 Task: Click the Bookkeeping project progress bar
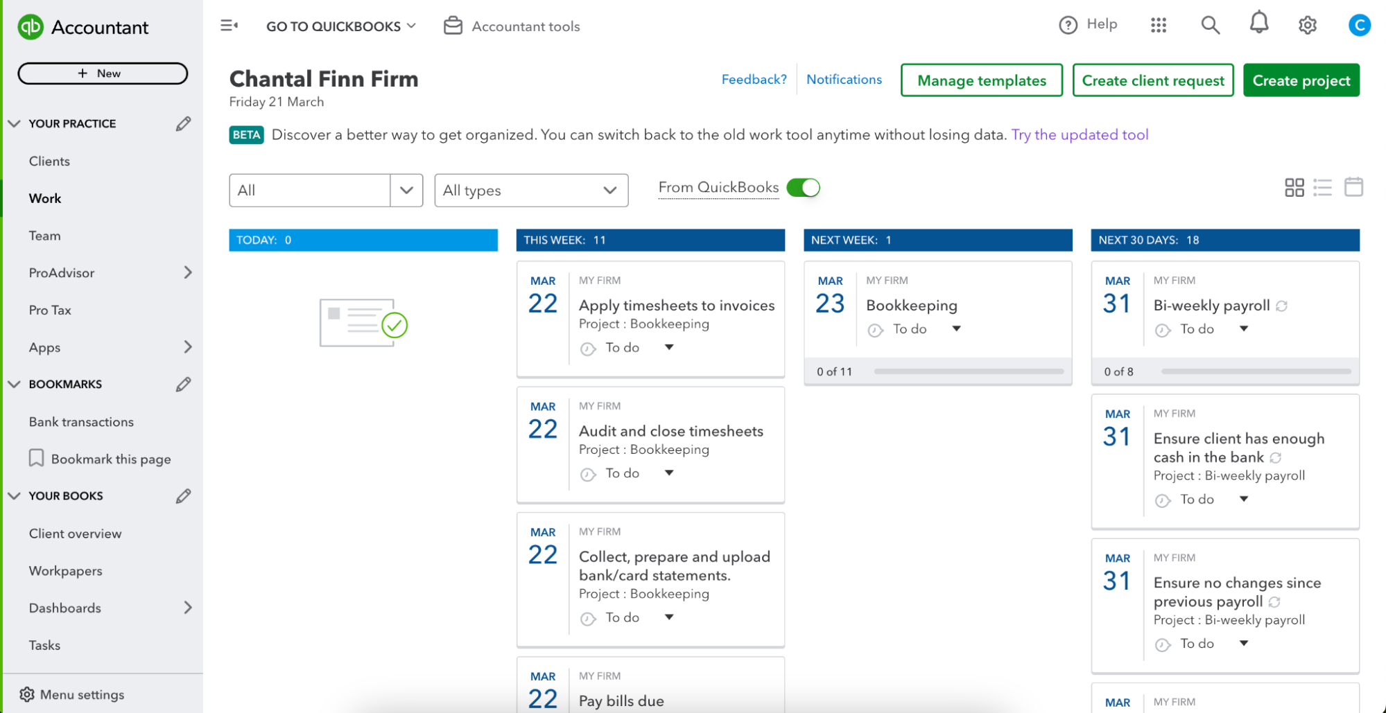pyautogui.click(x=969, y=371)
